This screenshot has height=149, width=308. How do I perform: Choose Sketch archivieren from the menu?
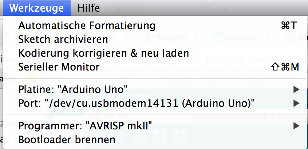(x=63, y=39)
